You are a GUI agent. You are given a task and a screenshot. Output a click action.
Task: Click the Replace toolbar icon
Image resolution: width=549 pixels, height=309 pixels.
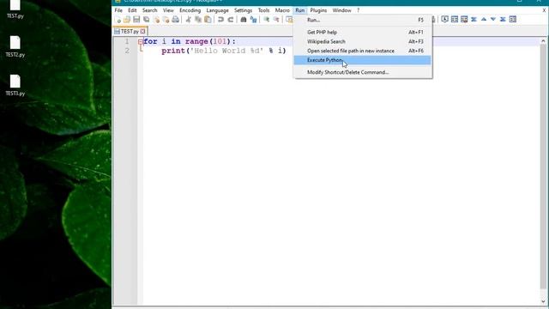point(253,20)
